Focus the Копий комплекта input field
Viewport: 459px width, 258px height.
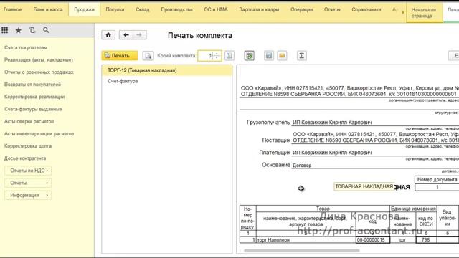(x=205, y=56)
